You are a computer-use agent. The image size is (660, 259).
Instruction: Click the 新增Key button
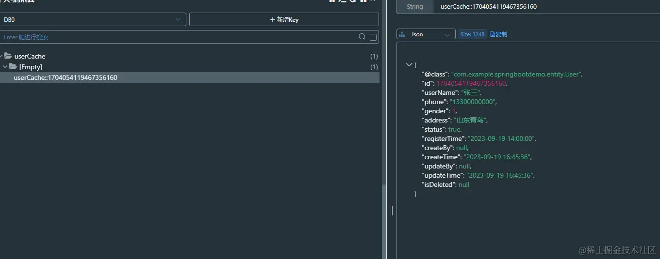284,19
